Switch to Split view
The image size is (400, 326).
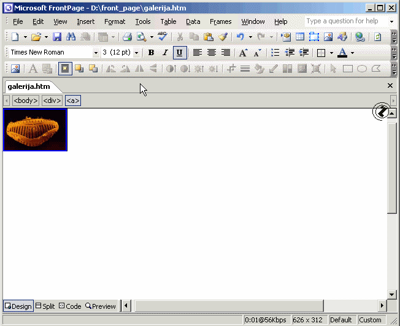(45, 306)
